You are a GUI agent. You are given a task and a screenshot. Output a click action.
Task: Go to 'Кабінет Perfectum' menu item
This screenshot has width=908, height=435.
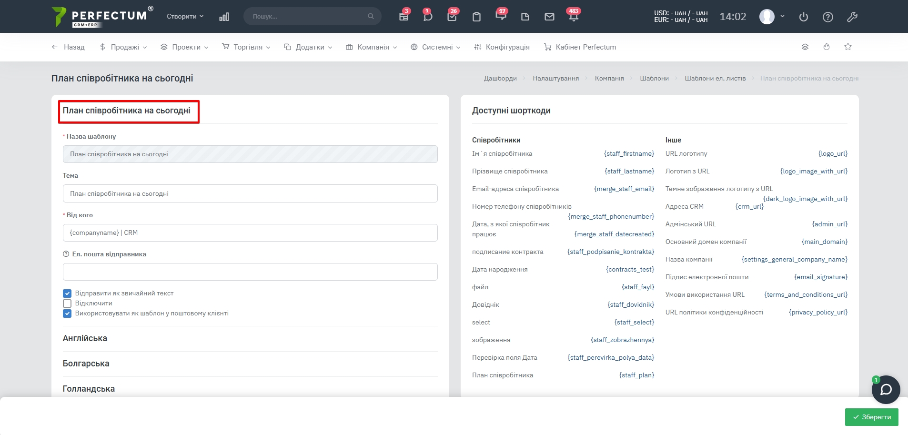pyautogui.click(x=580, y=47)
